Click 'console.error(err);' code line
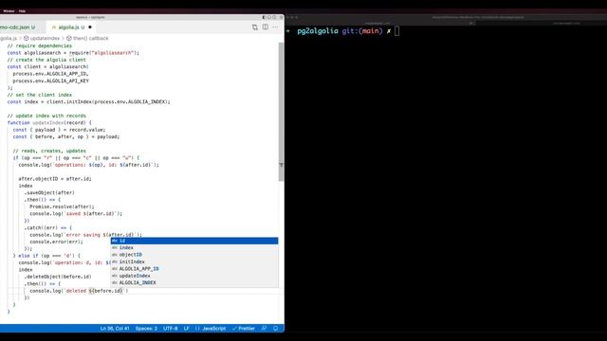 coord(56,242)
